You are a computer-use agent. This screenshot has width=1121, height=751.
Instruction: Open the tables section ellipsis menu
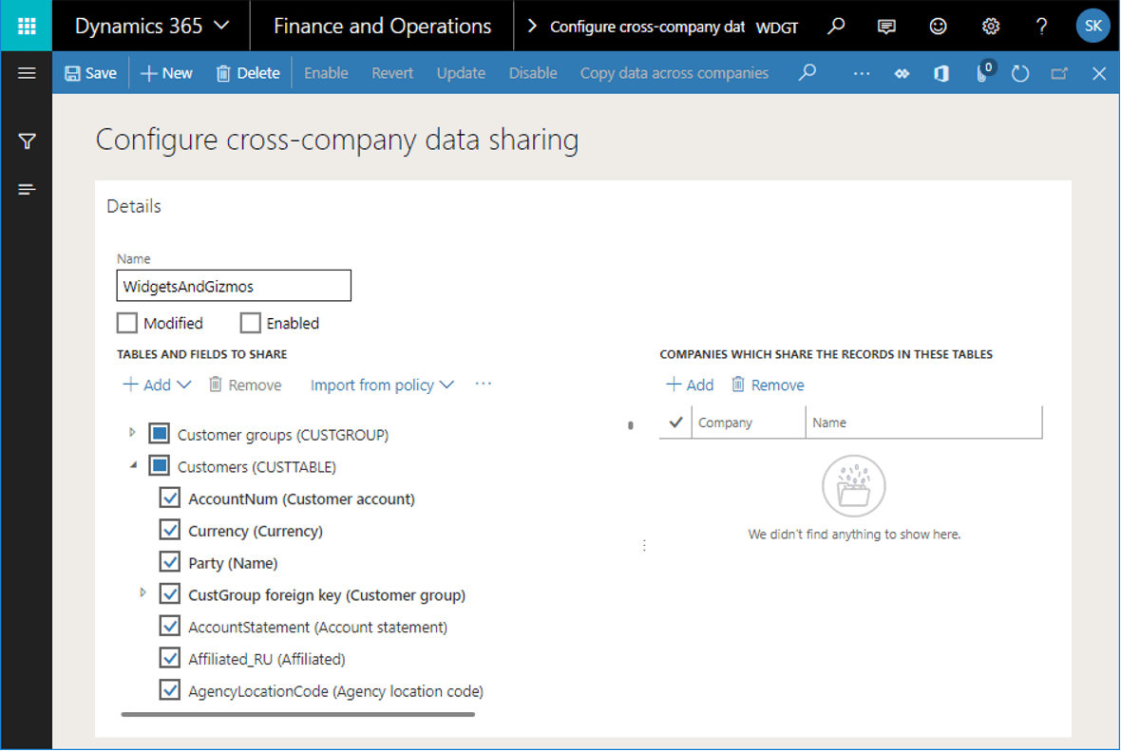(x=484, y=384)
